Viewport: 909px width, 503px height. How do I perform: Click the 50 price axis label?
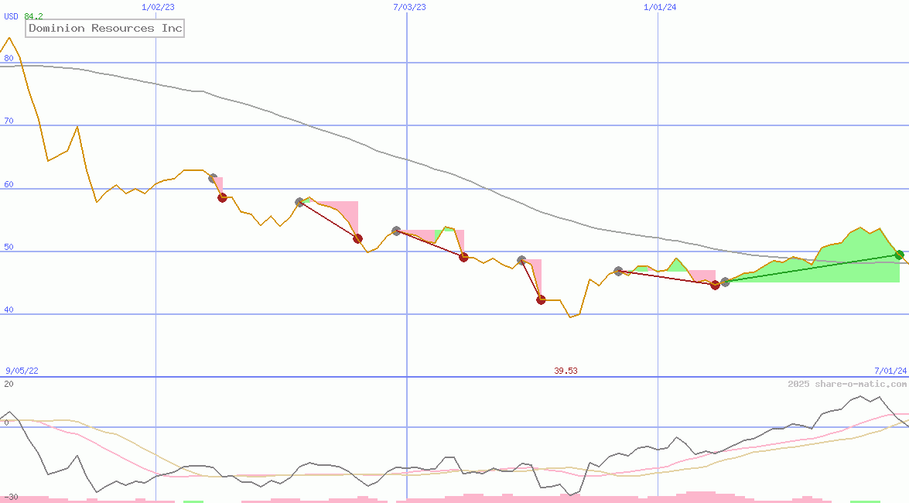click(x=9, y=247)
